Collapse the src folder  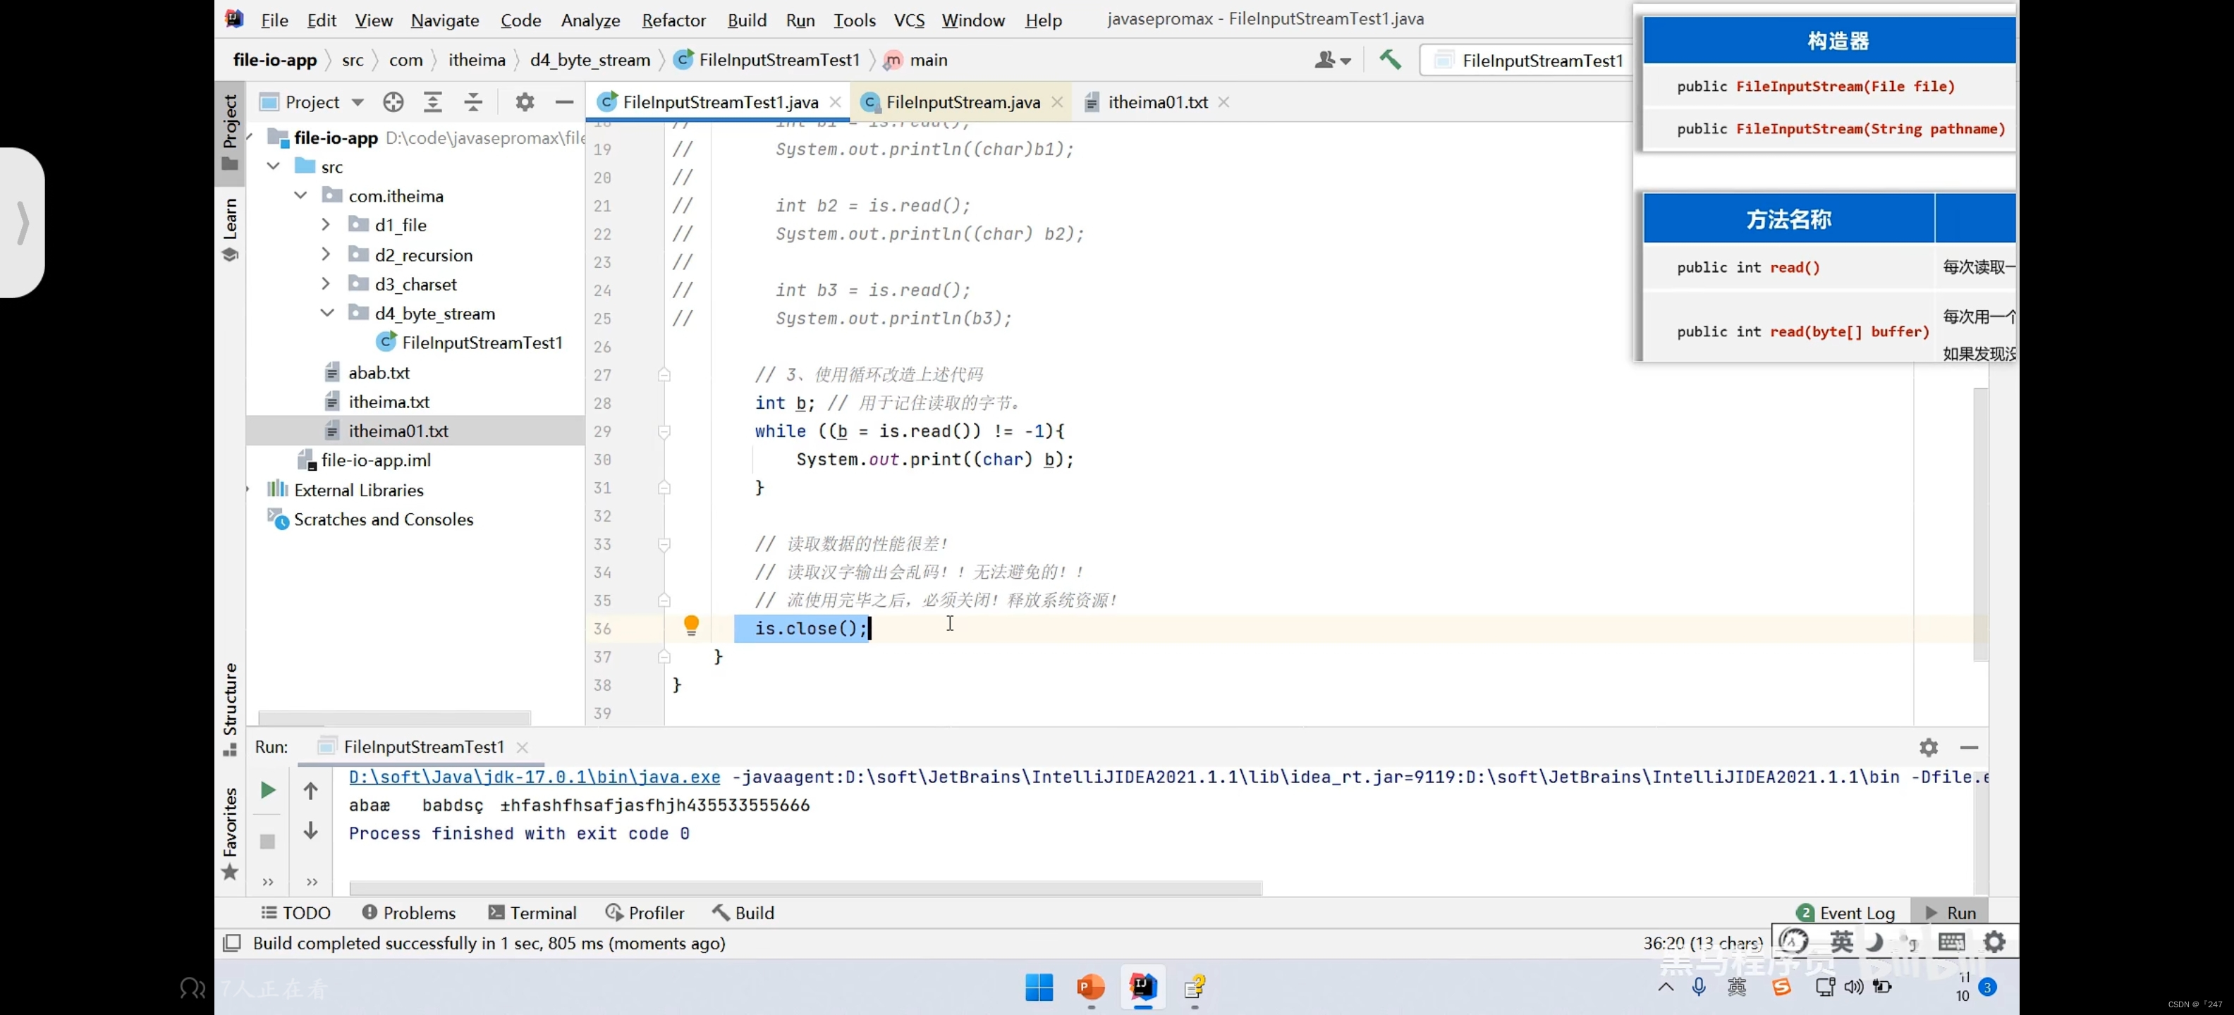pyautogui.click(x=273, y=166)
